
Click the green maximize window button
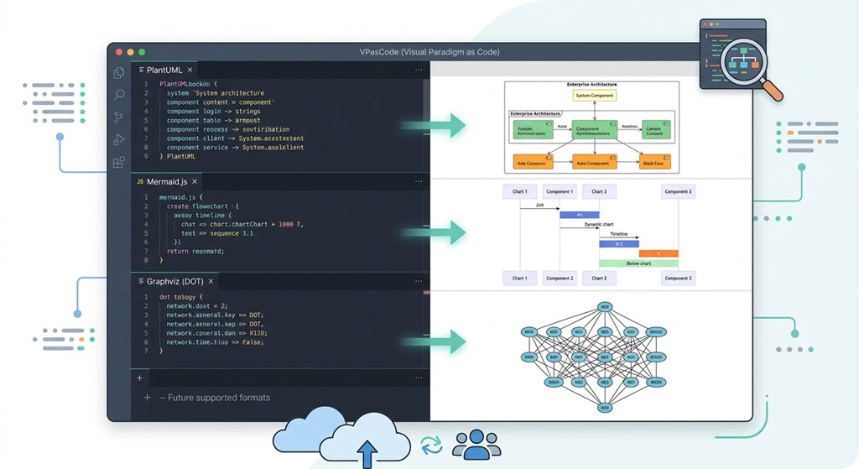pos(142,52)
